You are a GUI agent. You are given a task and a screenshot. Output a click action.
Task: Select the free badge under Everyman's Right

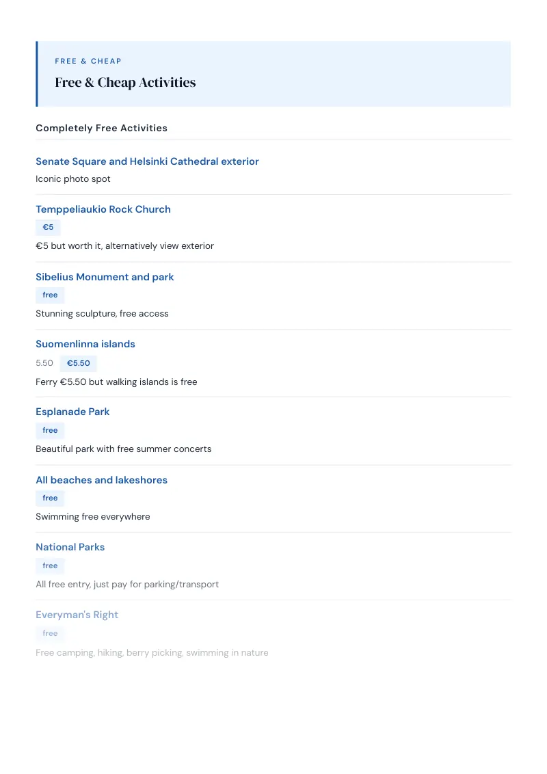tap(50, 633)
